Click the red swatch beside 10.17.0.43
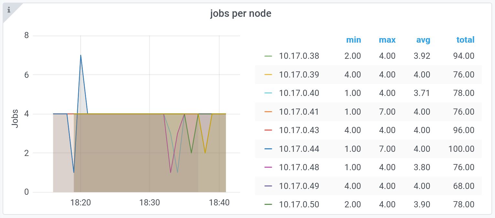The height and width of the screenshot is (218, 495). tap(268, 130)
